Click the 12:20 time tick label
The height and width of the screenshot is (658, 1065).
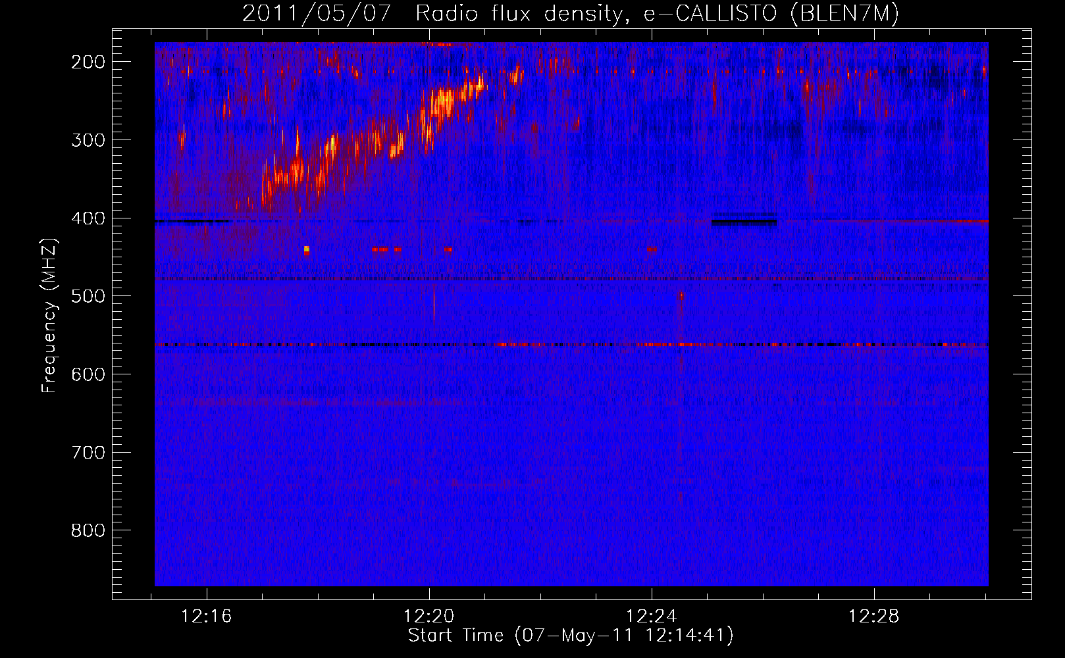tap(429, 617)
